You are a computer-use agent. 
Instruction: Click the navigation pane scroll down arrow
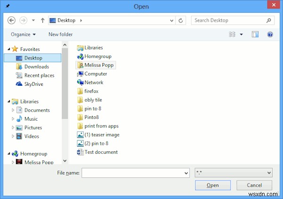[65, 161]
